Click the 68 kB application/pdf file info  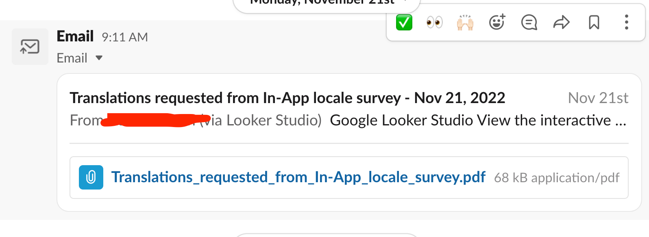pyautogui.click(x=557, y=178)
